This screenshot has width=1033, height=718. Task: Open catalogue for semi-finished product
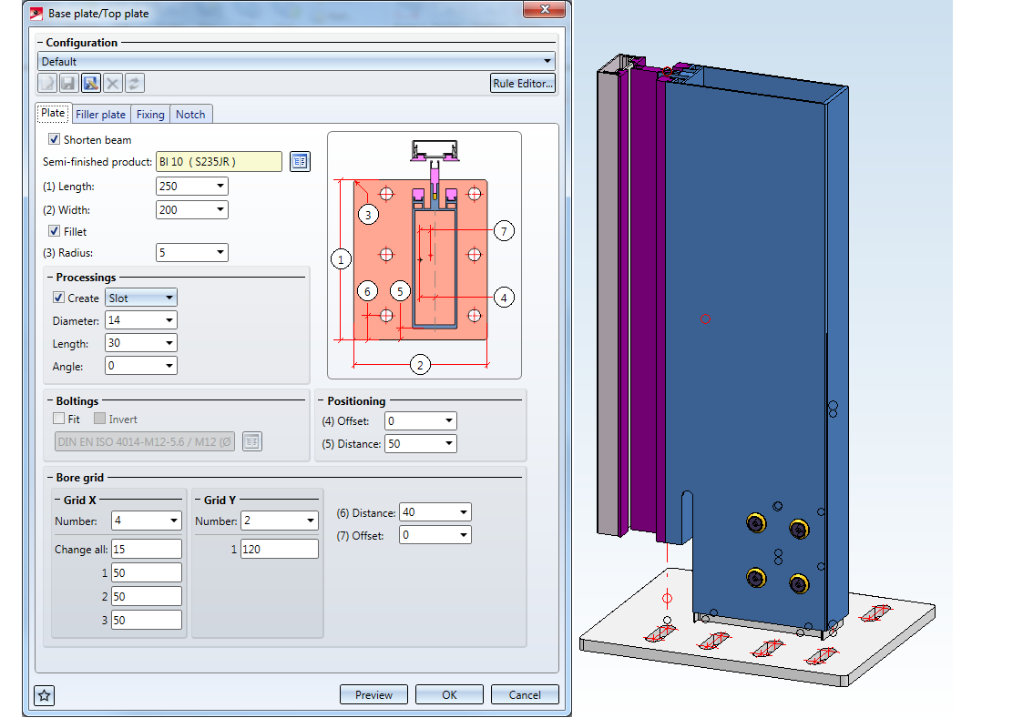[x=300, y=162]
